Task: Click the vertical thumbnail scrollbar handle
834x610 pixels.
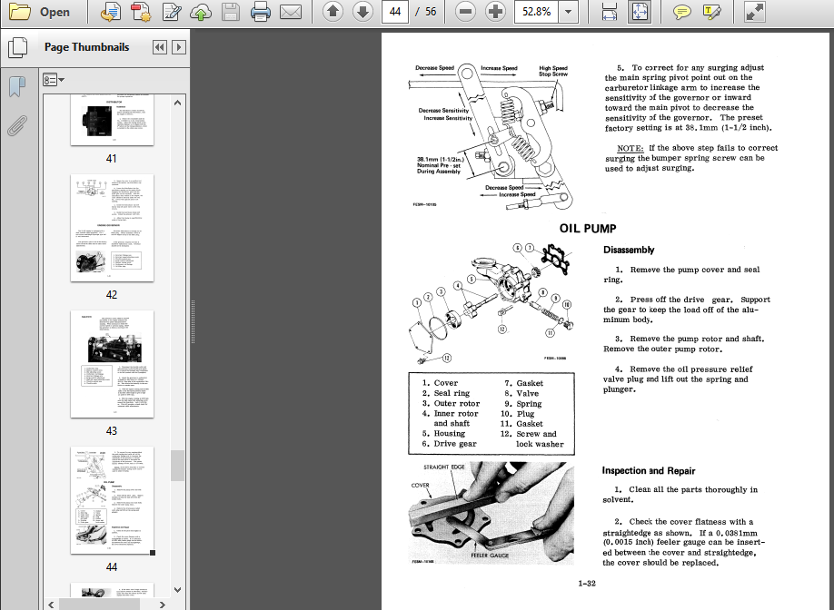Action: [x=178, y=466]
